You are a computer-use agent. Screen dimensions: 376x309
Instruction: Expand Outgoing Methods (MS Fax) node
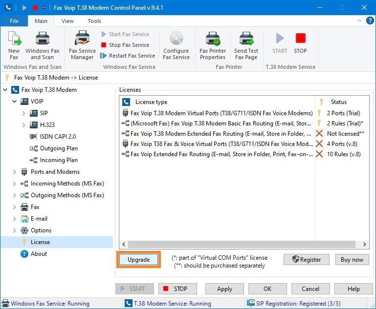(x=15, y=195)
